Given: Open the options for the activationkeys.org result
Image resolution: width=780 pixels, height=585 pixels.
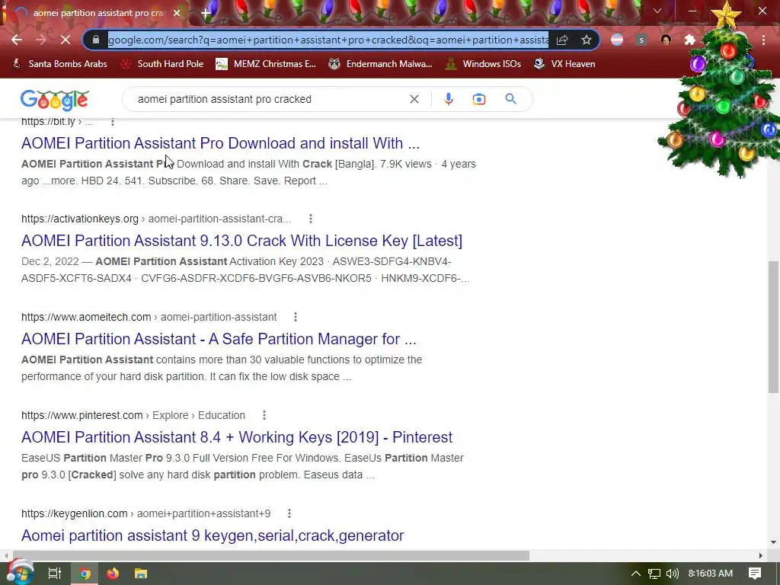Looking at the screenshot, I should point(311,219).
